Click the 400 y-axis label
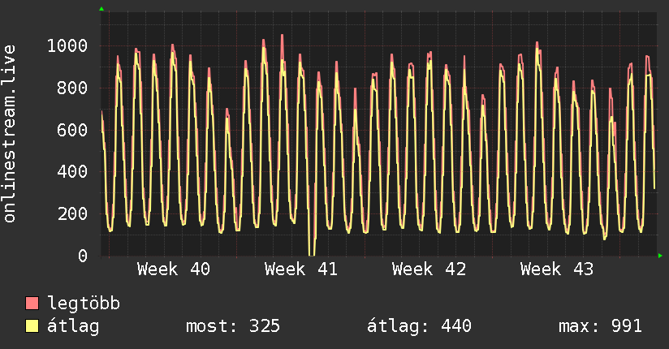This screenshot has width=669, height=349. pyautogui.click(x=72, y=171)
